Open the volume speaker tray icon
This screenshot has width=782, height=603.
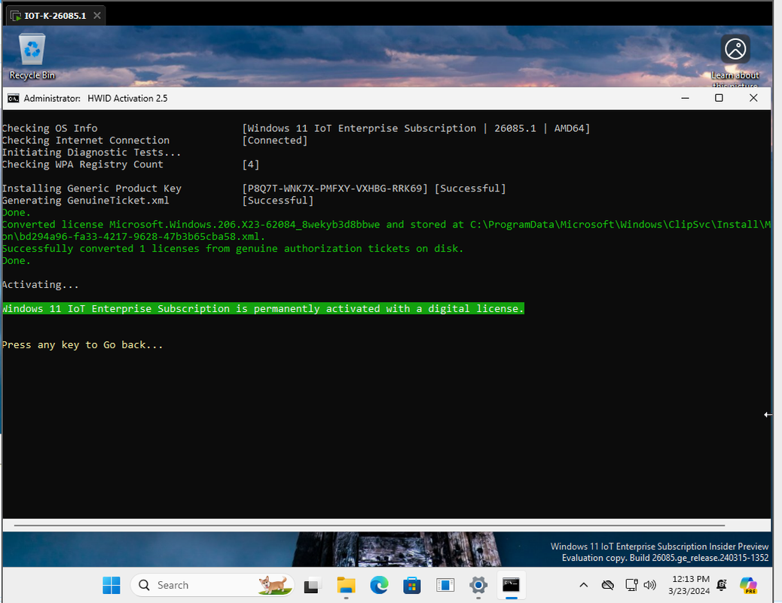pyautogui.click(x=650, y=585)
